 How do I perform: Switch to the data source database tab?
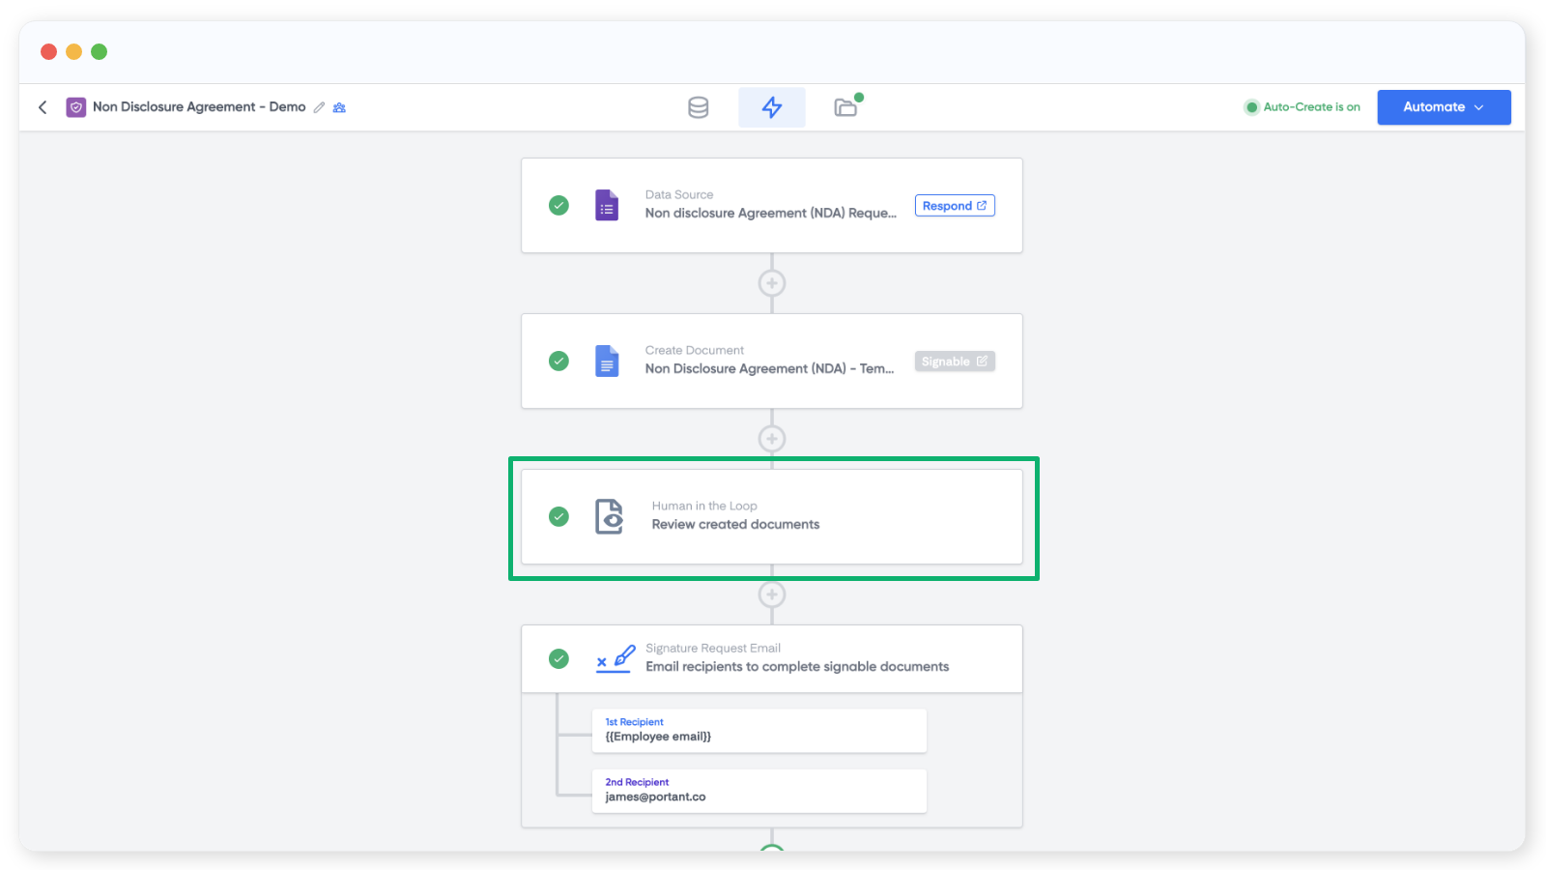pos(699,107)
